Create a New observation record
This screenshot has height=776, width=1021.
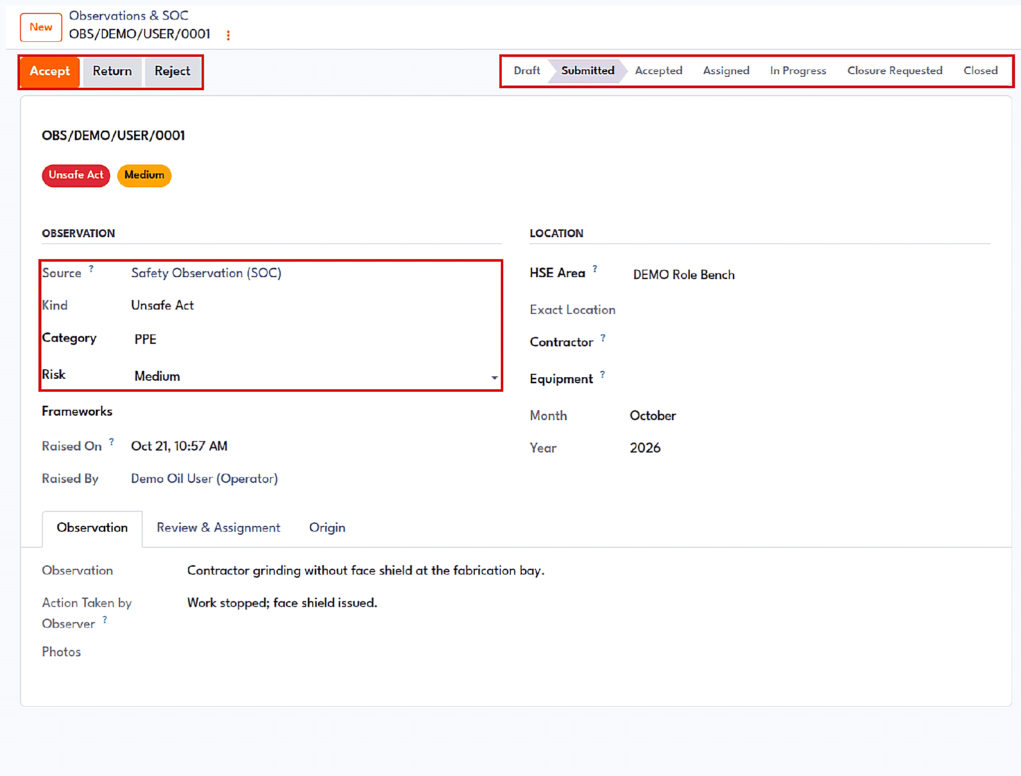pos(41,27)
